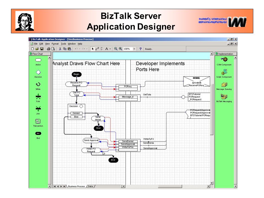
Task: Click the Undo arrow icon
Action: tap(76, 49)
